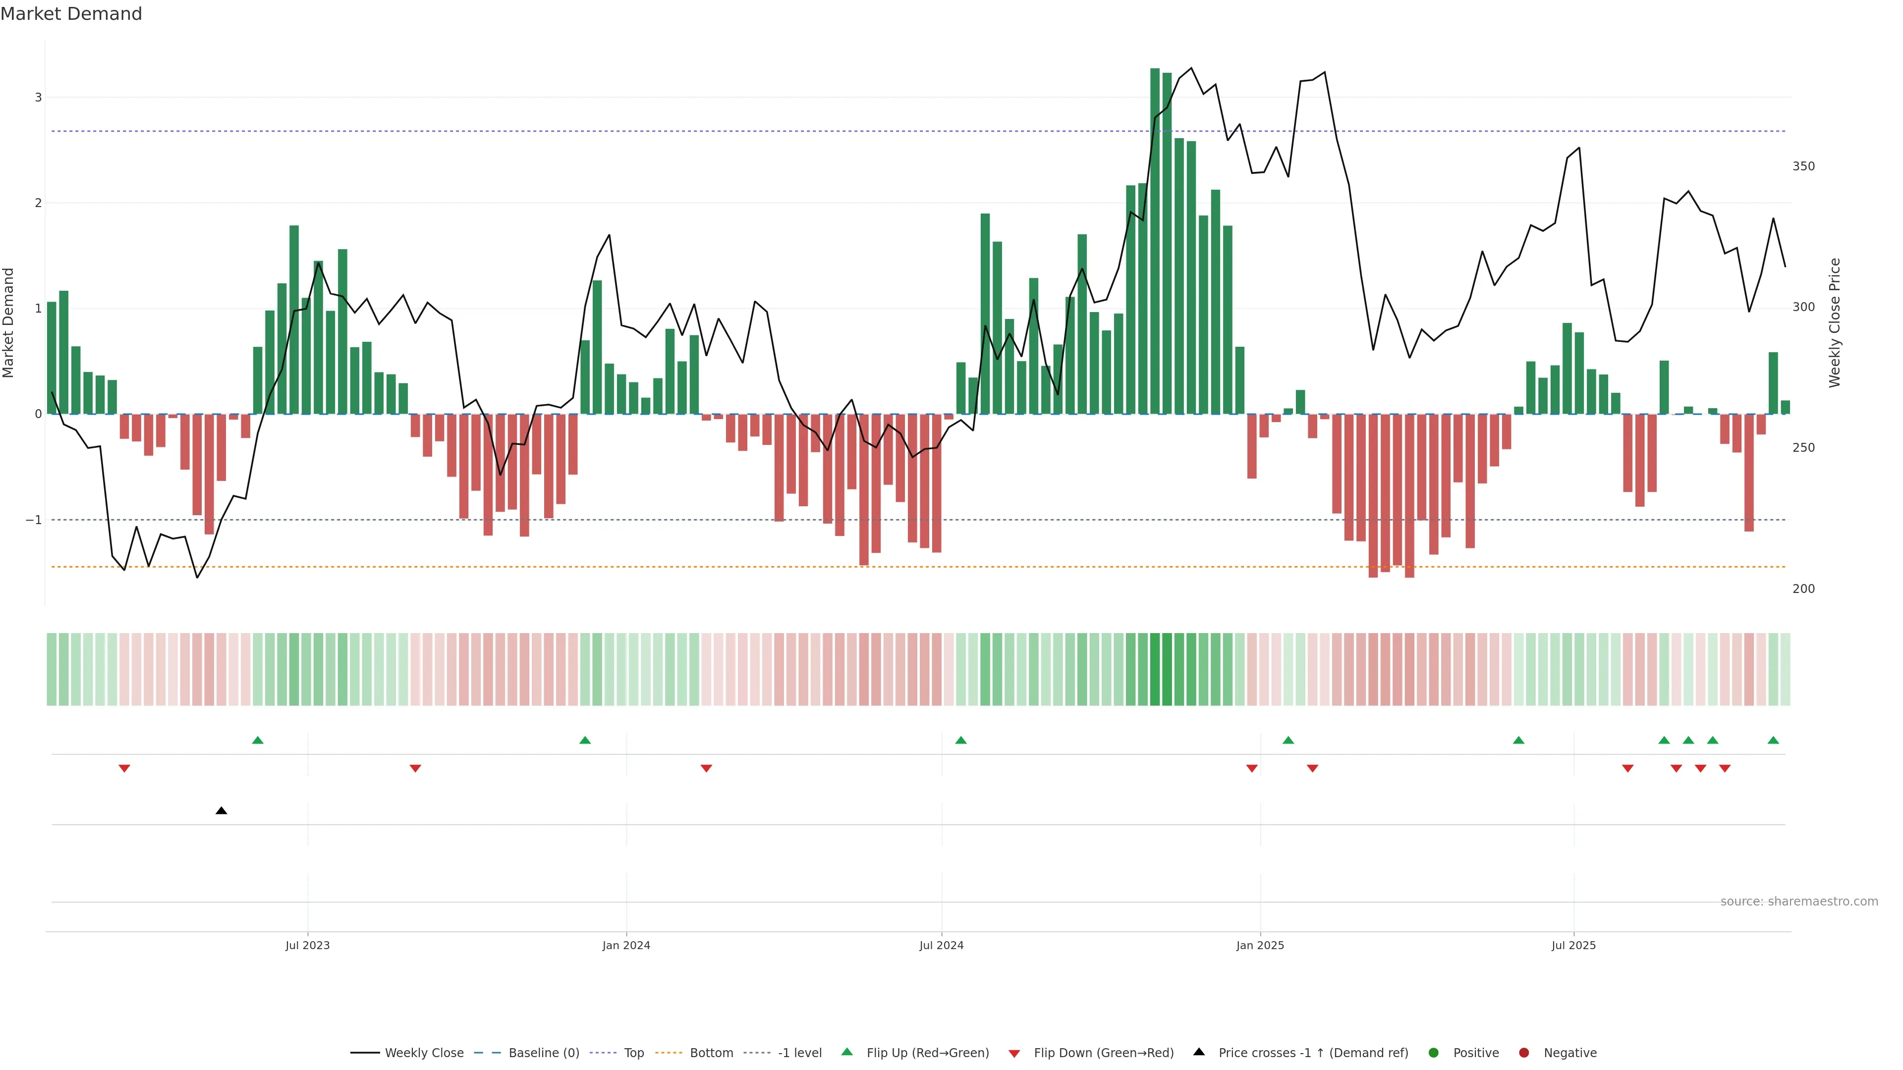Screen dimensions: 1903x1070
Task: Toggle the Top line legend entry
Action: [x=633, y=1053]
